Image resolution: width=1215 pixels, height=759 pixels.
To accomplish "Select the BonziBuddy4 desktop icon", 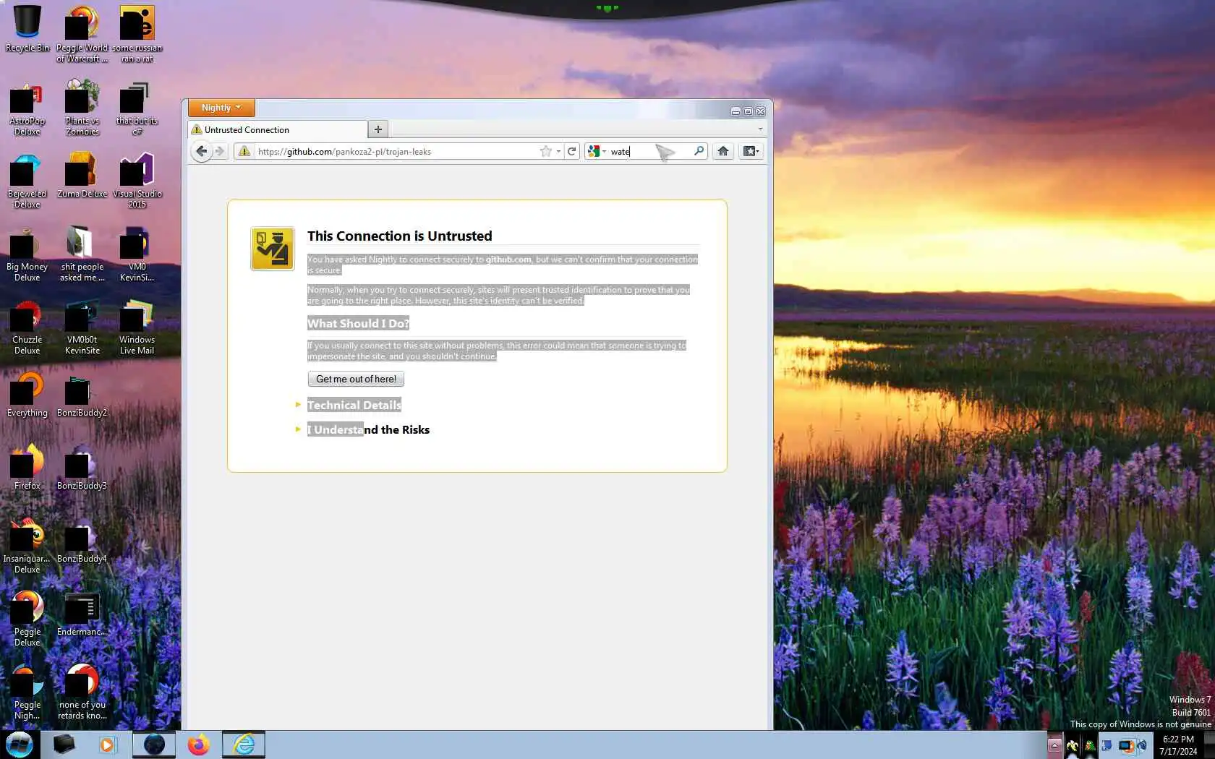I will [82, 541].
